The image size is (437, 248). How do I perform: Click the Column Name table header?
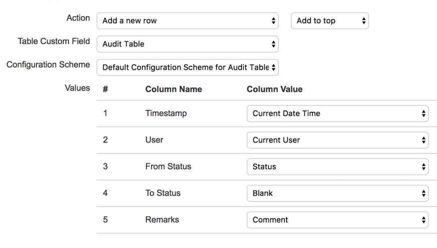point(174,89)
